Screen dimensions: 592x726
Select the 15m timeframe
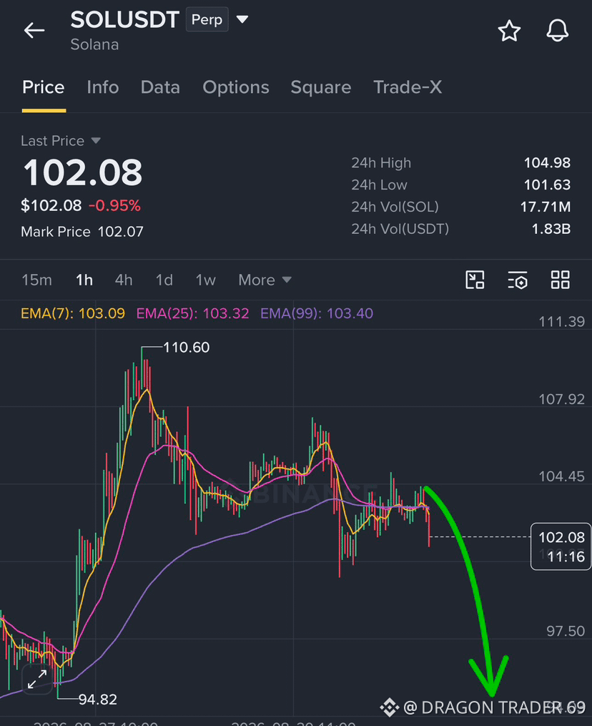coord(36,280)
